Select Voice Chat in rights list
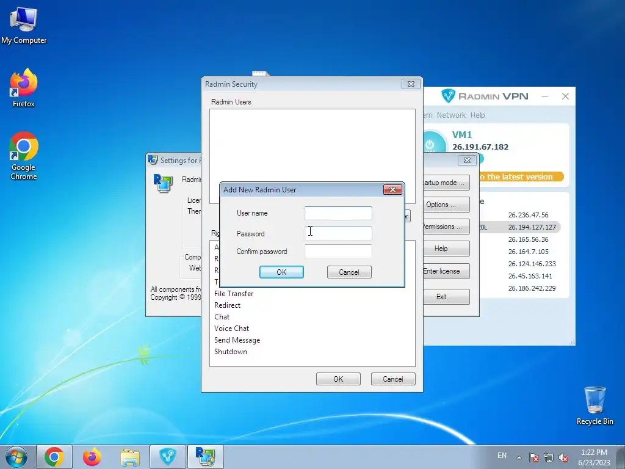Screen dimensions: 625x469 231,328
